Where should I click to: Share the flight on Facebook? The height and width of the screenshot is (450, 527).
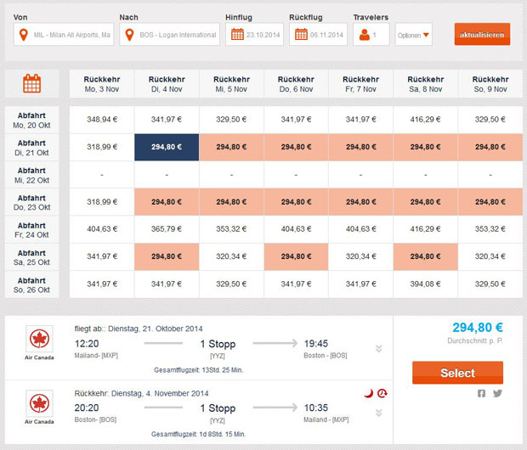click(481, 393)
